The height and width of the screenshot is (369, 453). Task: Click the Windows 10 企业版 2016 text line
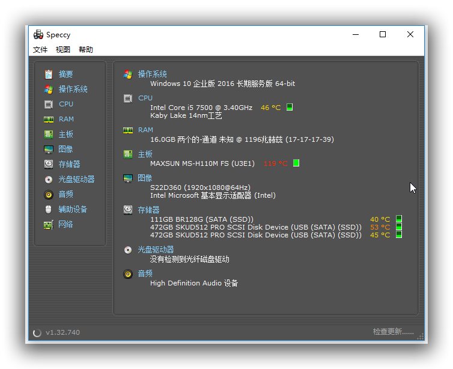[222, 84]
